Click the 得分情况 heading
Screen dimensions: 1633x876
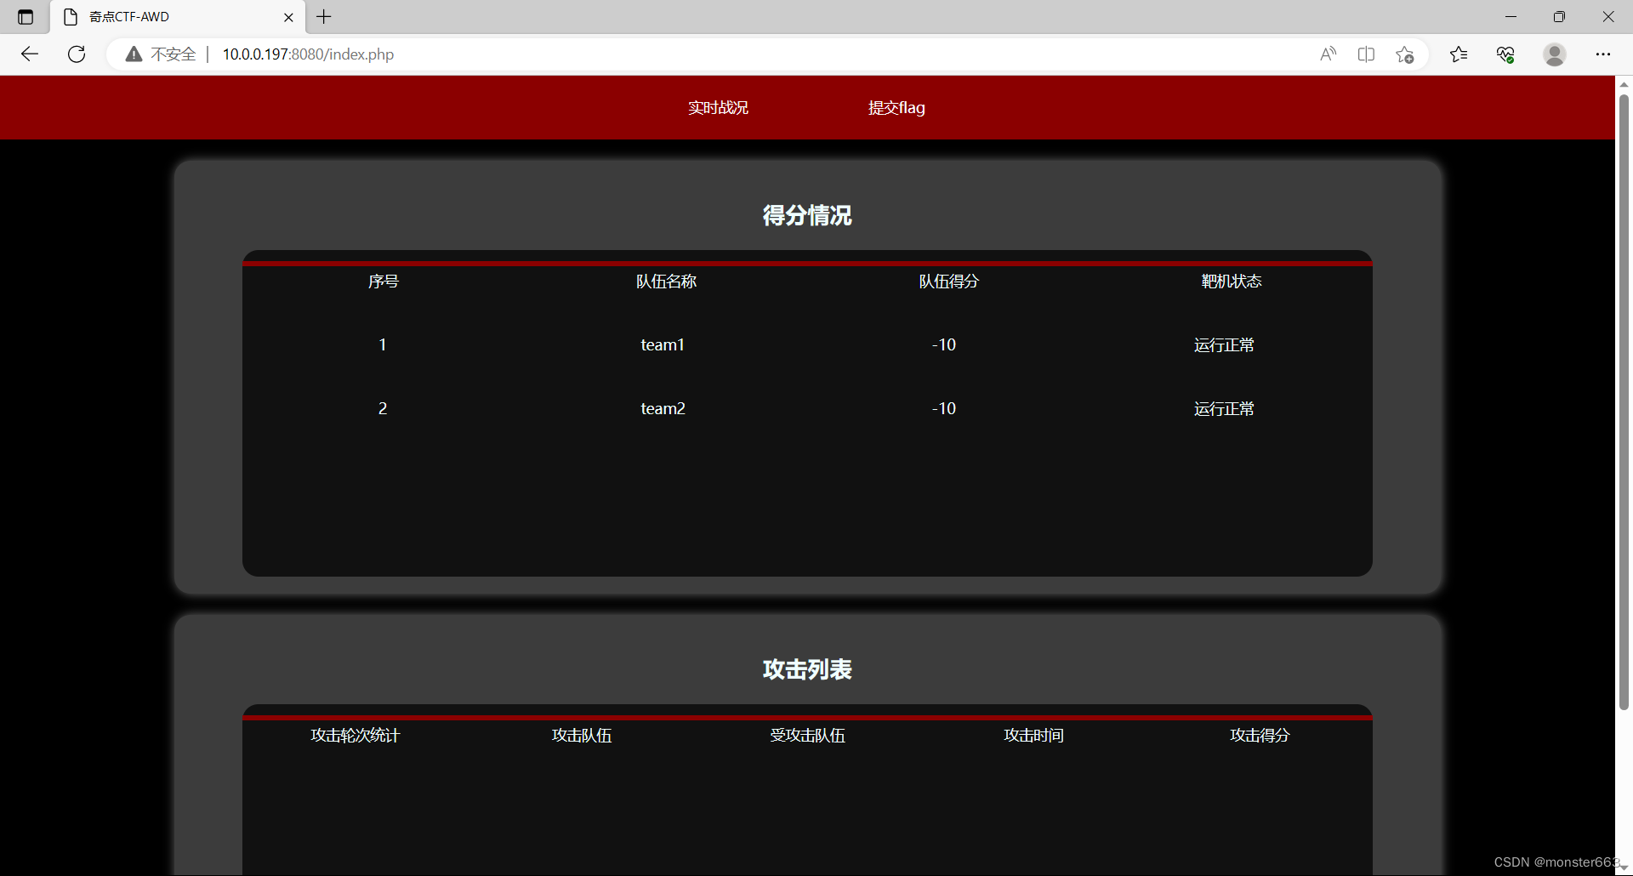(x=807, y=215)
